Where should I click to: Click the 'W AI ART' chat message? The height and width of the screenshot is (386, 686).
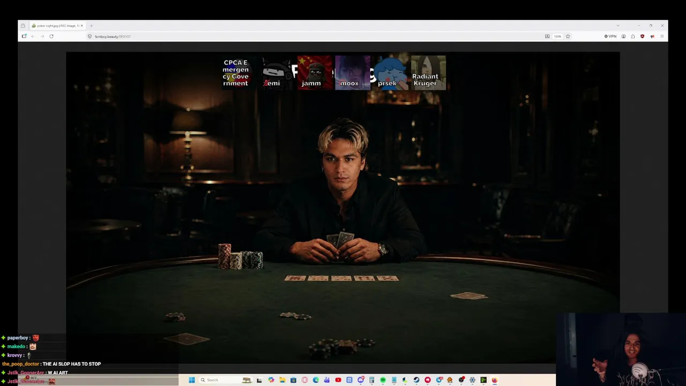pos(58,373)
